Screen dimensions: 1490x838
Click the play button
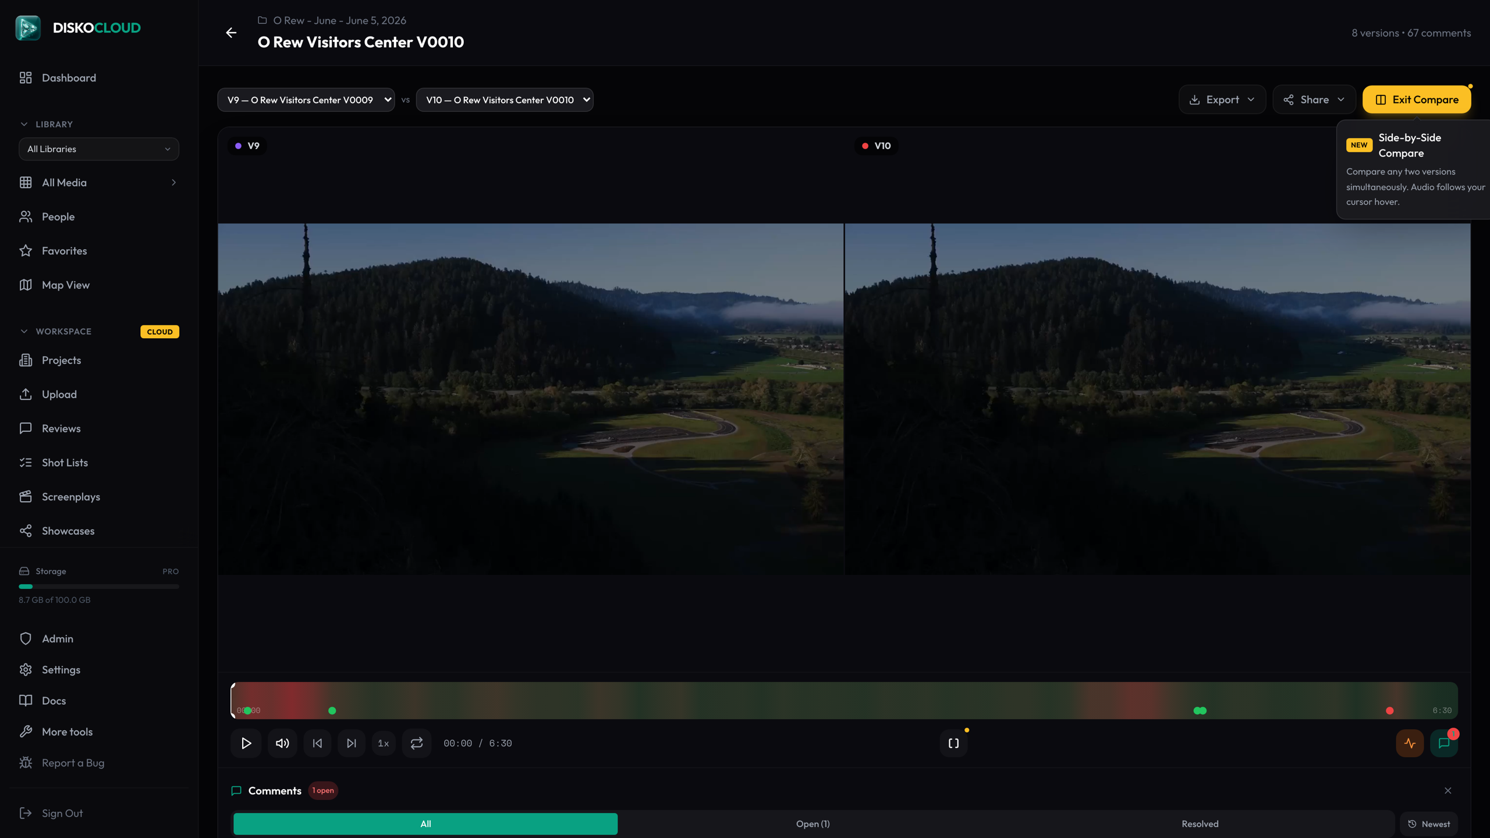click(246, 743)
